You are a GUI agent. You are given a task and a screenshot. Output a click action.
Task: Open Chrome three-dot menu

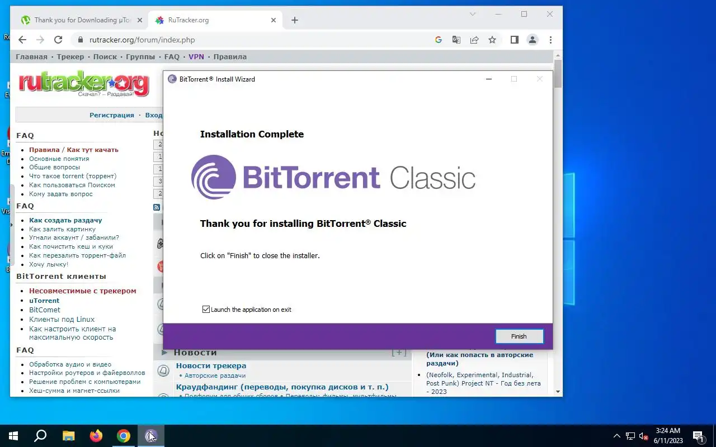pos(551,40)
